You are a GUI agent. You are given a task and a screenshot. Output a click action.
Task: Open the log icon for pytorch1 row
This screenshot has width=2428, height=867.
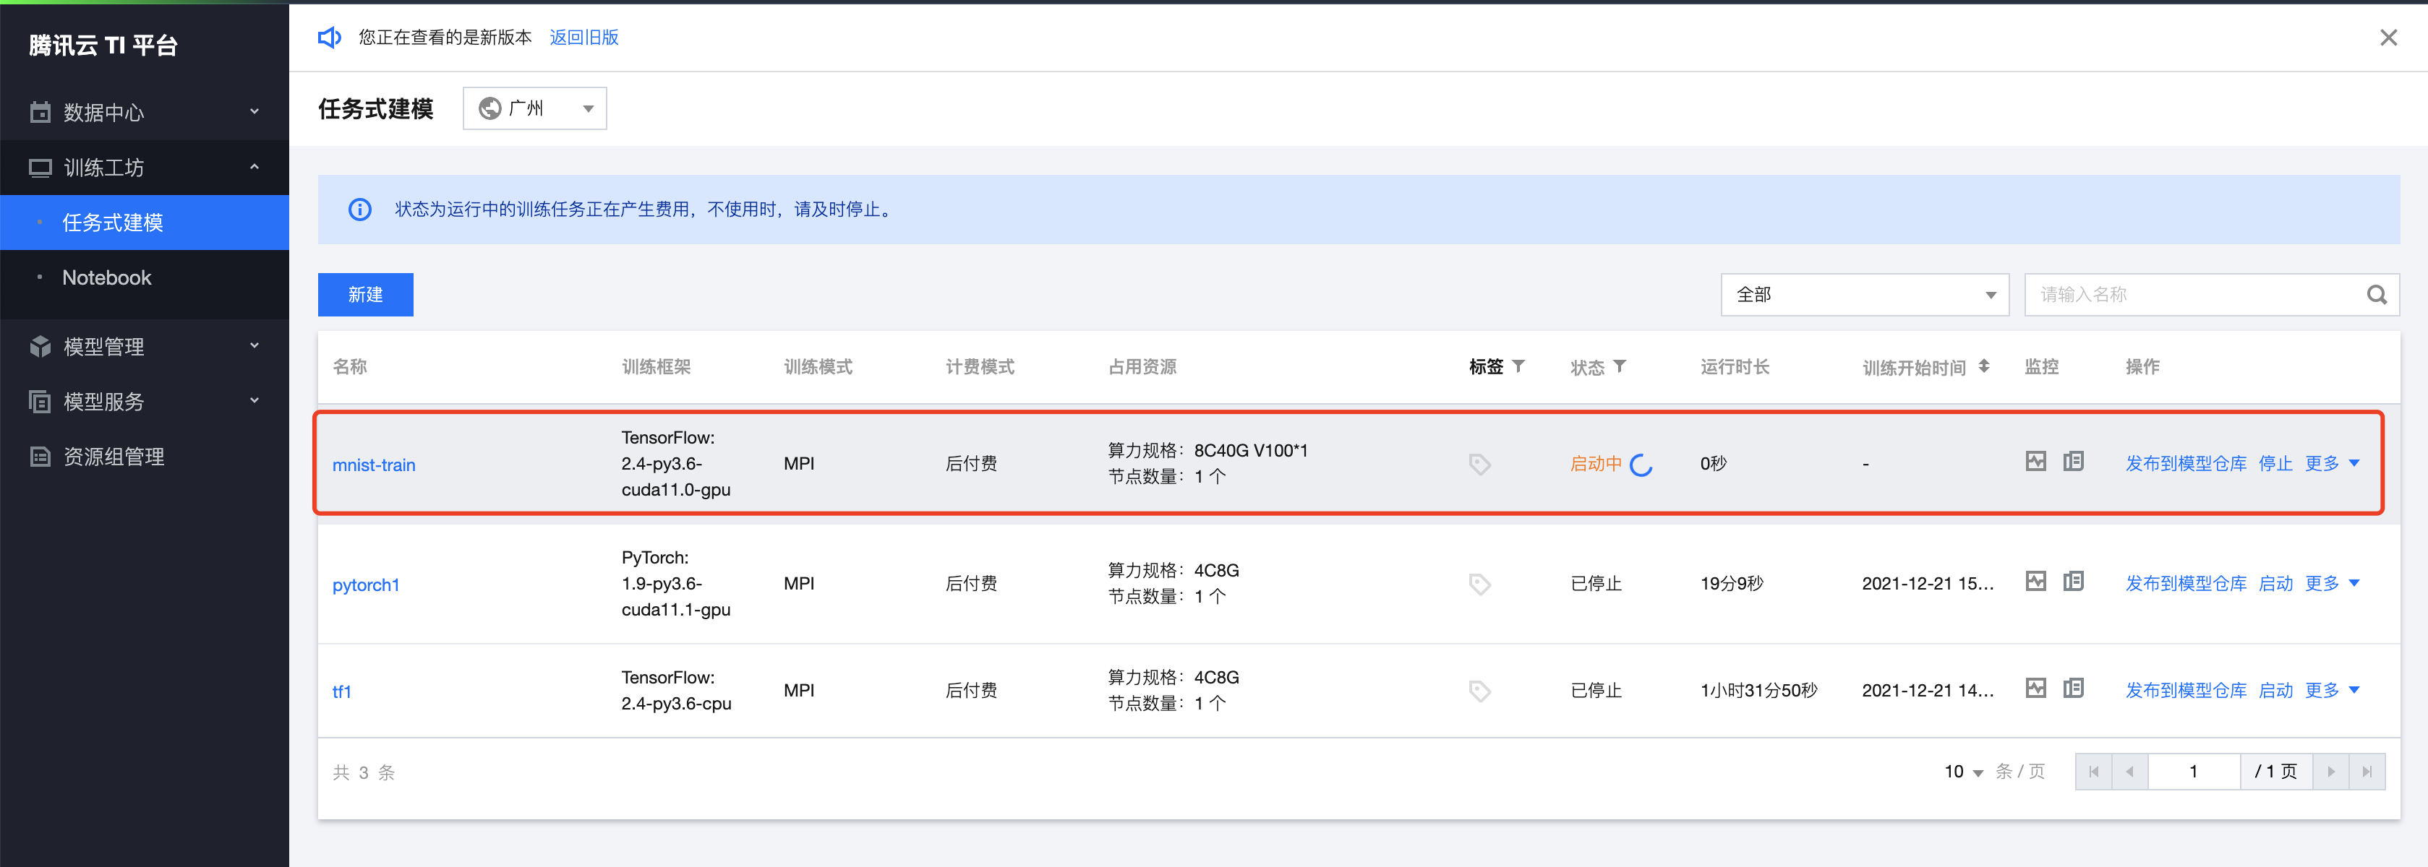coord(2073,581)
